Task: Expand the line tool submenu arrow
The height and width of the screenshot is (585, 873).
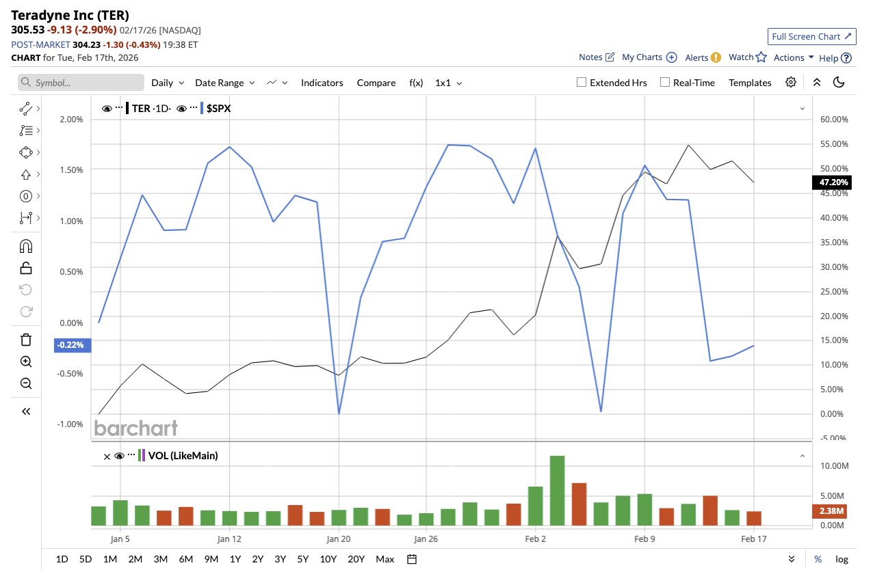Action: tap(38, 108)
